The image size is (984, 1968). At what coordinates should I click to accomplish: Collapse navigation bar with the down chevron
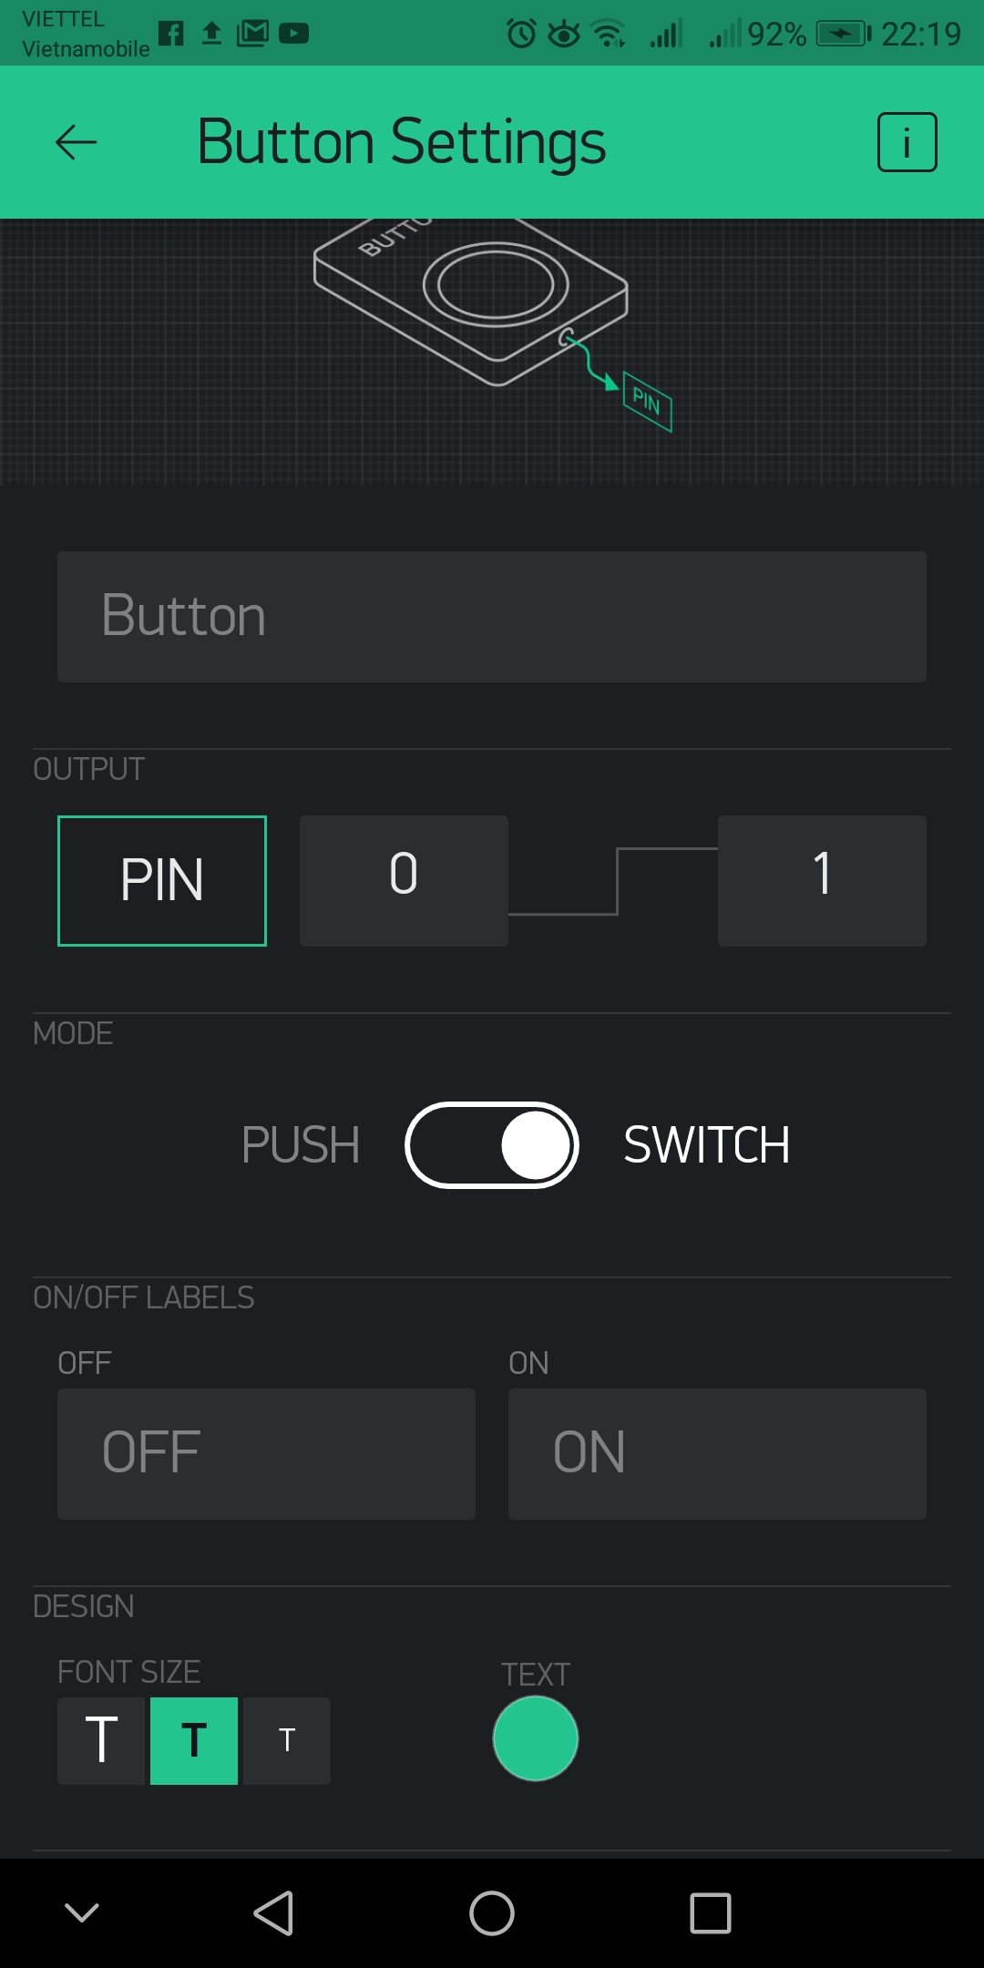pyautogui.click(x=82, y=1912)
